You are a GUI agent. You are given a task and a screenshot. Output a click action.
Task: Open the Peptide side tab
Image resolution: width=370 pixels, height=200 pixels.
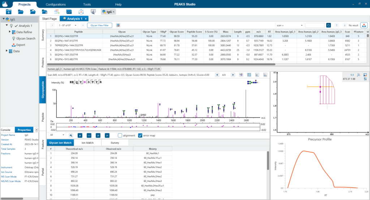(43, 117)
